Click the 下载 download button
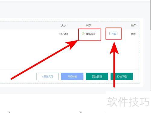The height and width of the screenshot is (113, 151). click(113, 34)
